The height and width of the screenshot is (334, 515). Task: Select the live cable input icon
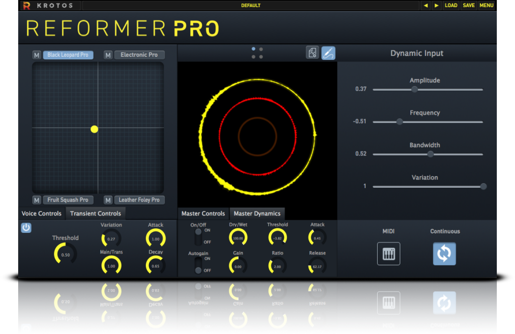click(x=328, y=53)
